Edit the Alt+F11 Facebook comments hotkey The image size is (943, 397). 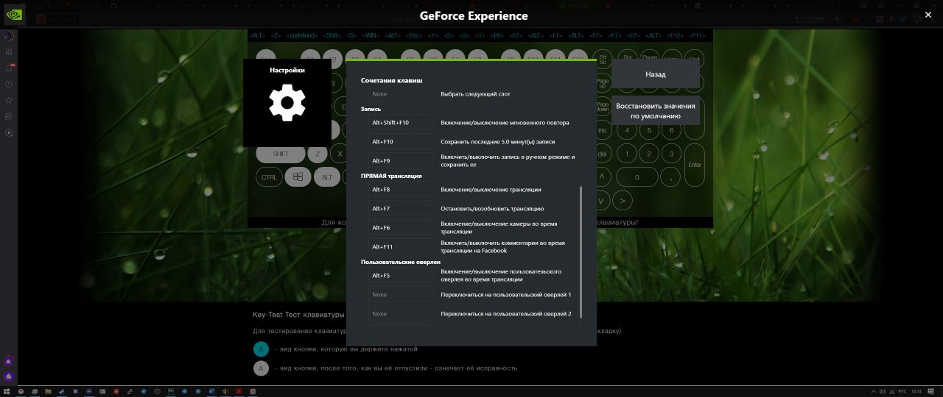coord(401,247)
